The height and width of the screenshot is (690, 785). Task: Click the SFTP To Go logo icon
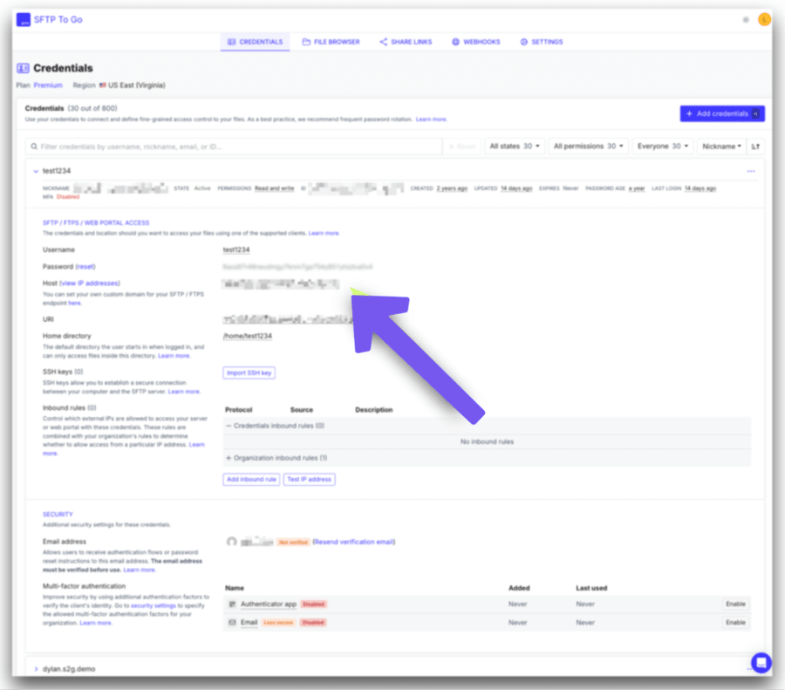[x=23, y=19]
